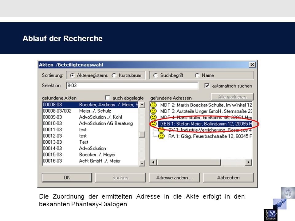295x221 pixels.
Task: Click the smiley icon beside MDT 3 address
Action: point(153,111)
